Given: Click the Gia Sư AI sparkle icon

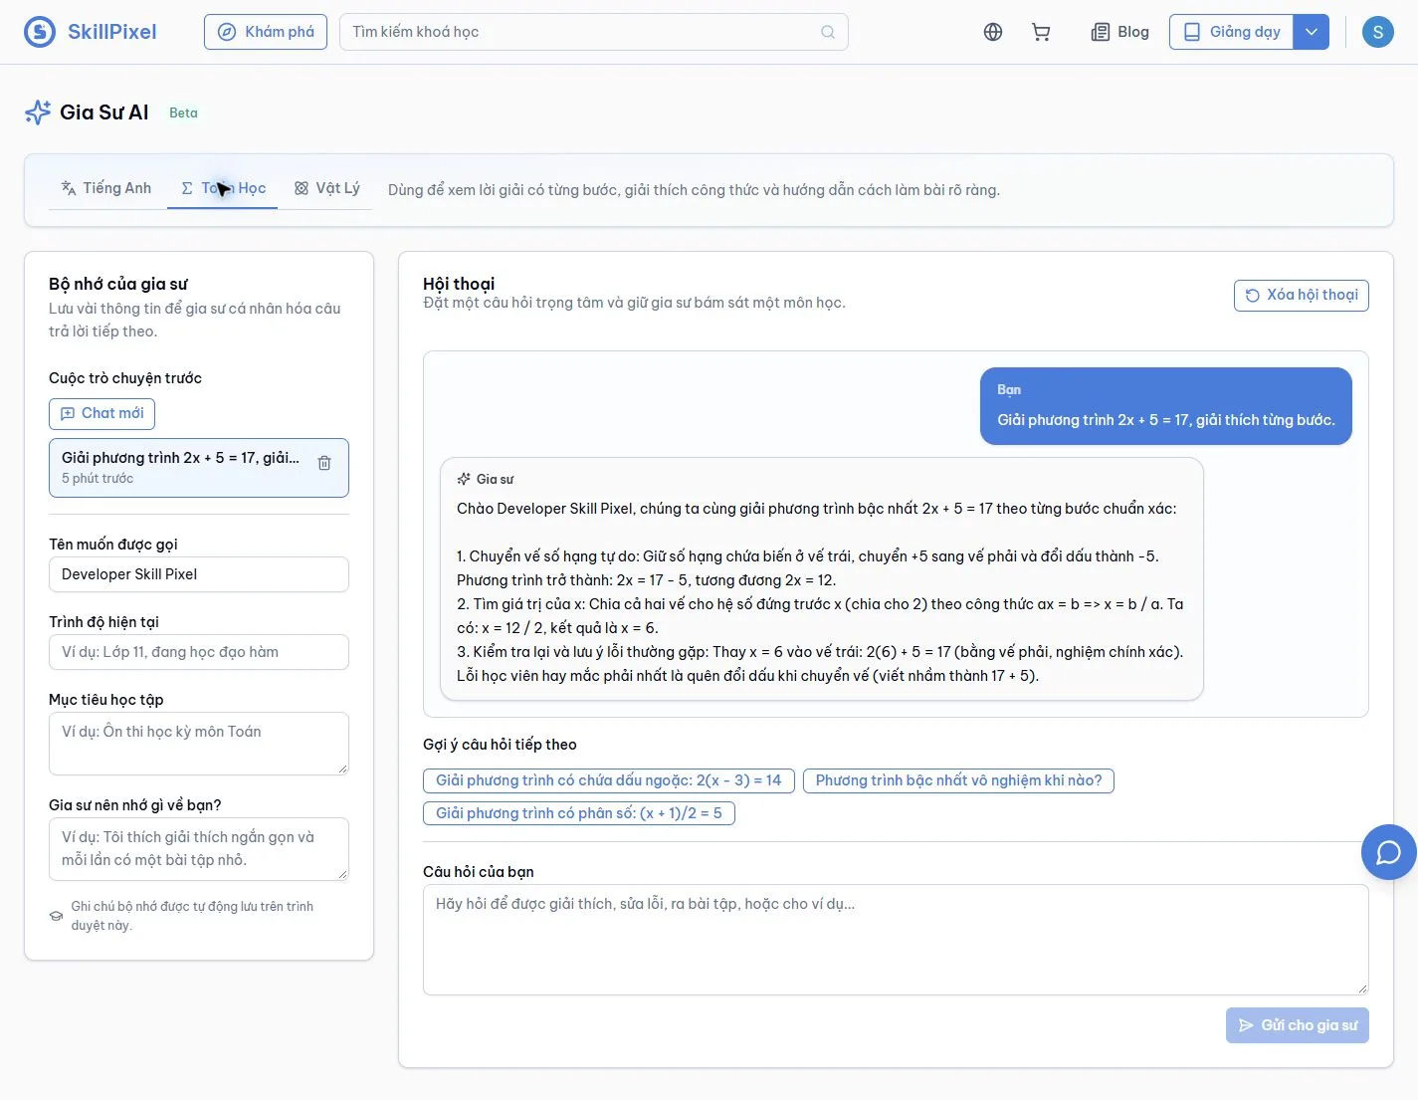Looking at the screenshot, I should tap(38, 112).
